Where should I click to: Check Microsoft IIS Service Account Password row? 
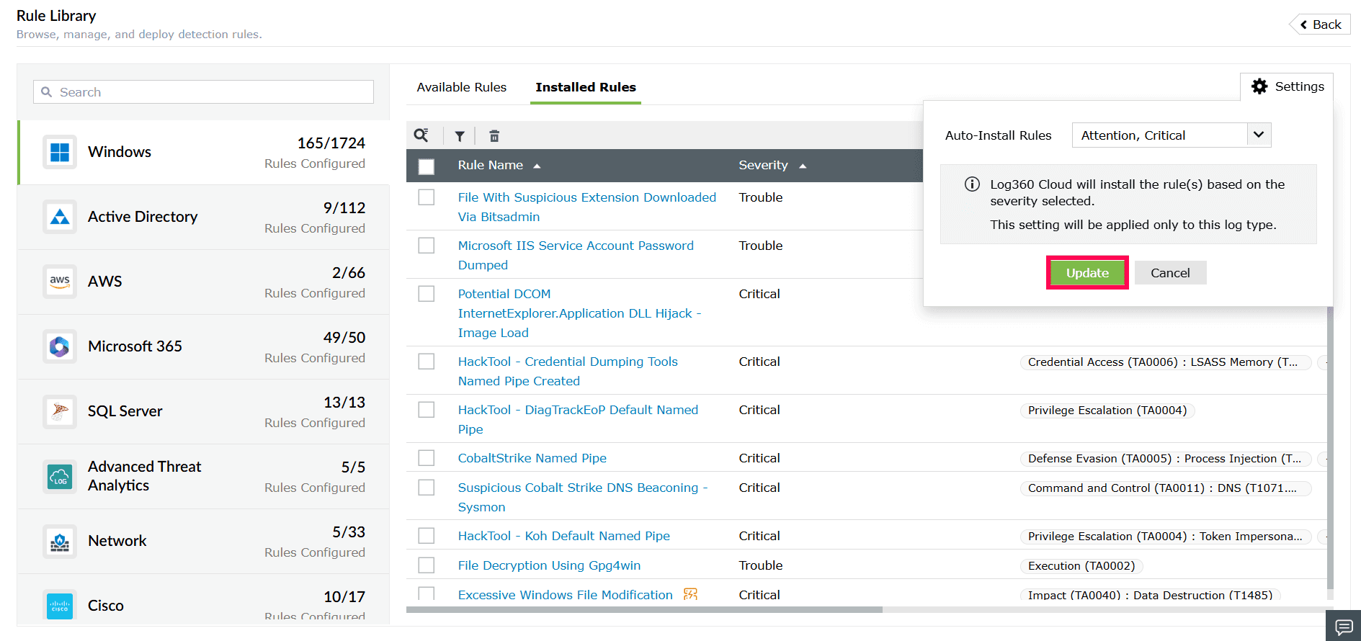point(427,246)
